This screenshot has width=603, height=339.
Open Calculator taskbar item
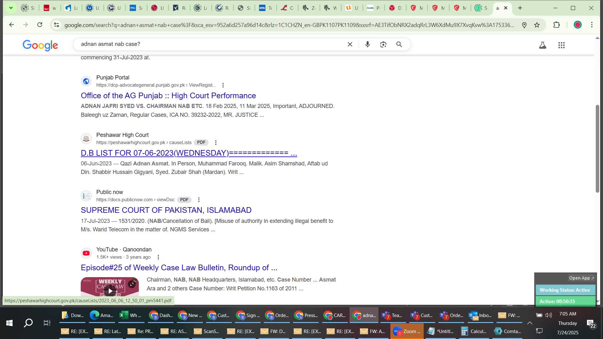pos(473,331)
